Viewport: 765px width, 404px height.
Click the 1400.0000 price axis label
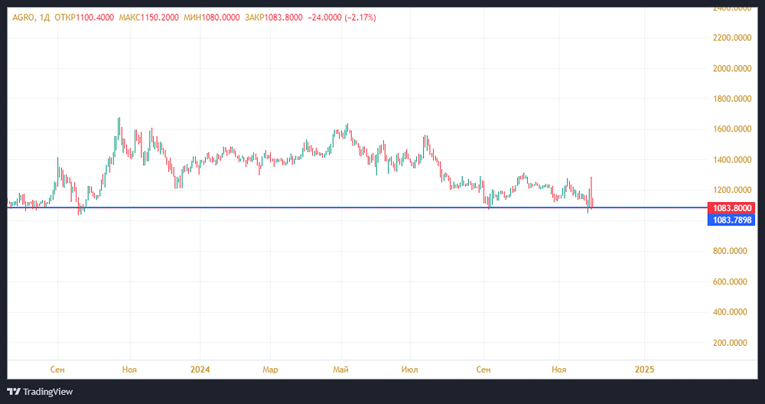click(731, 160)
